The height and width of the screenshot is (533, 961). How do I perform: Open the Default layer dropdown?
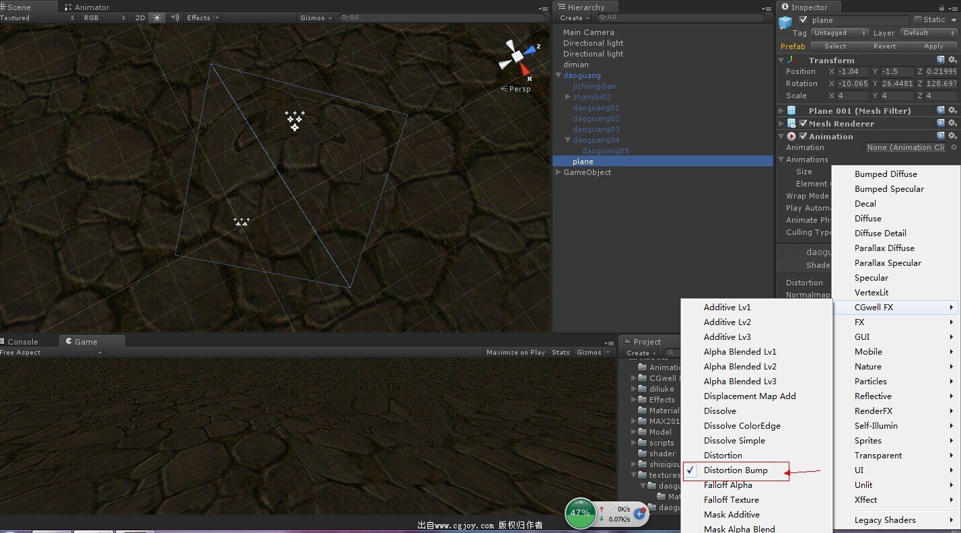[x=928, y=33]
